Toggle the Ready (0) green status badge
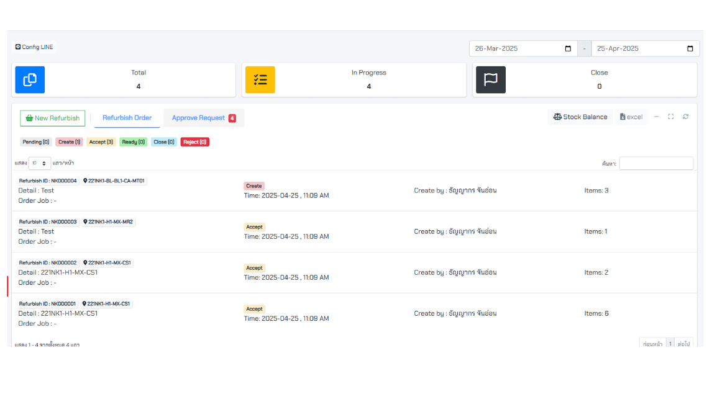 (x=133, y=142)
